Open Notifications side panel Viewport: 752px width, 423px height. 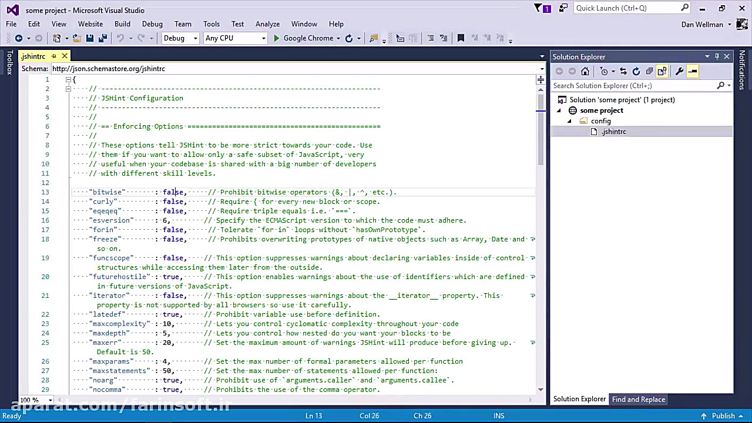click(742, 70)
